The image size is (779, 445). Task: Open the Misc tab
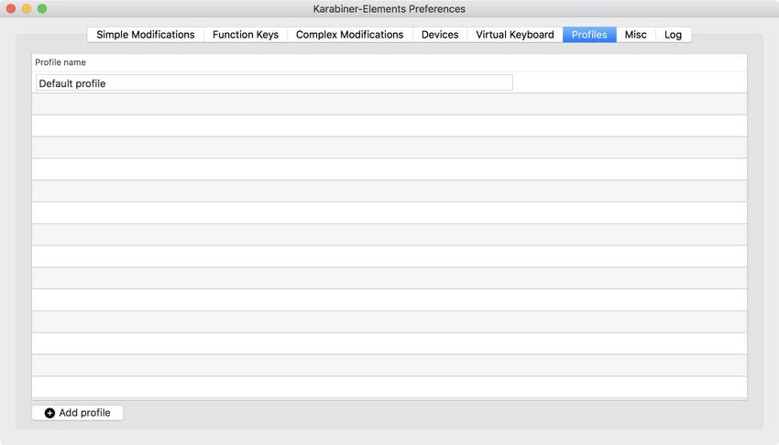click(635, 35)
